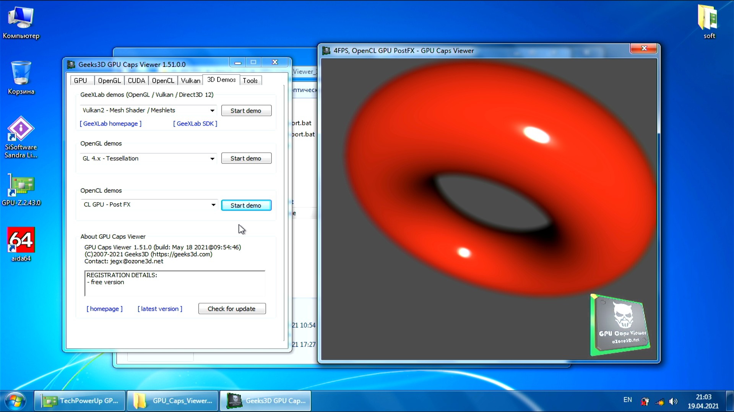
Task: Open the CUDA tab
Action: tap(136, 80)
